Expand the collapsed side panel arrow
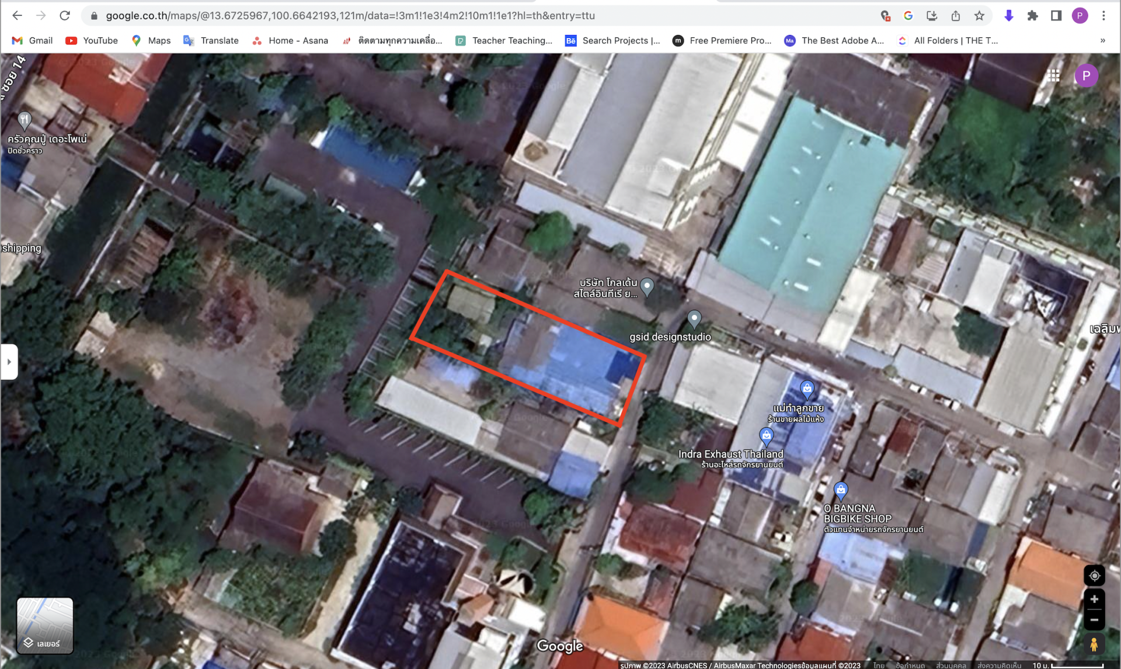Image resolution: width=1121 pixels, height=669 pixels. 9,362
